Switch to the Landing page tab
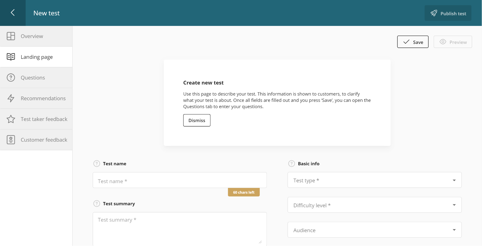 [37, 57]
